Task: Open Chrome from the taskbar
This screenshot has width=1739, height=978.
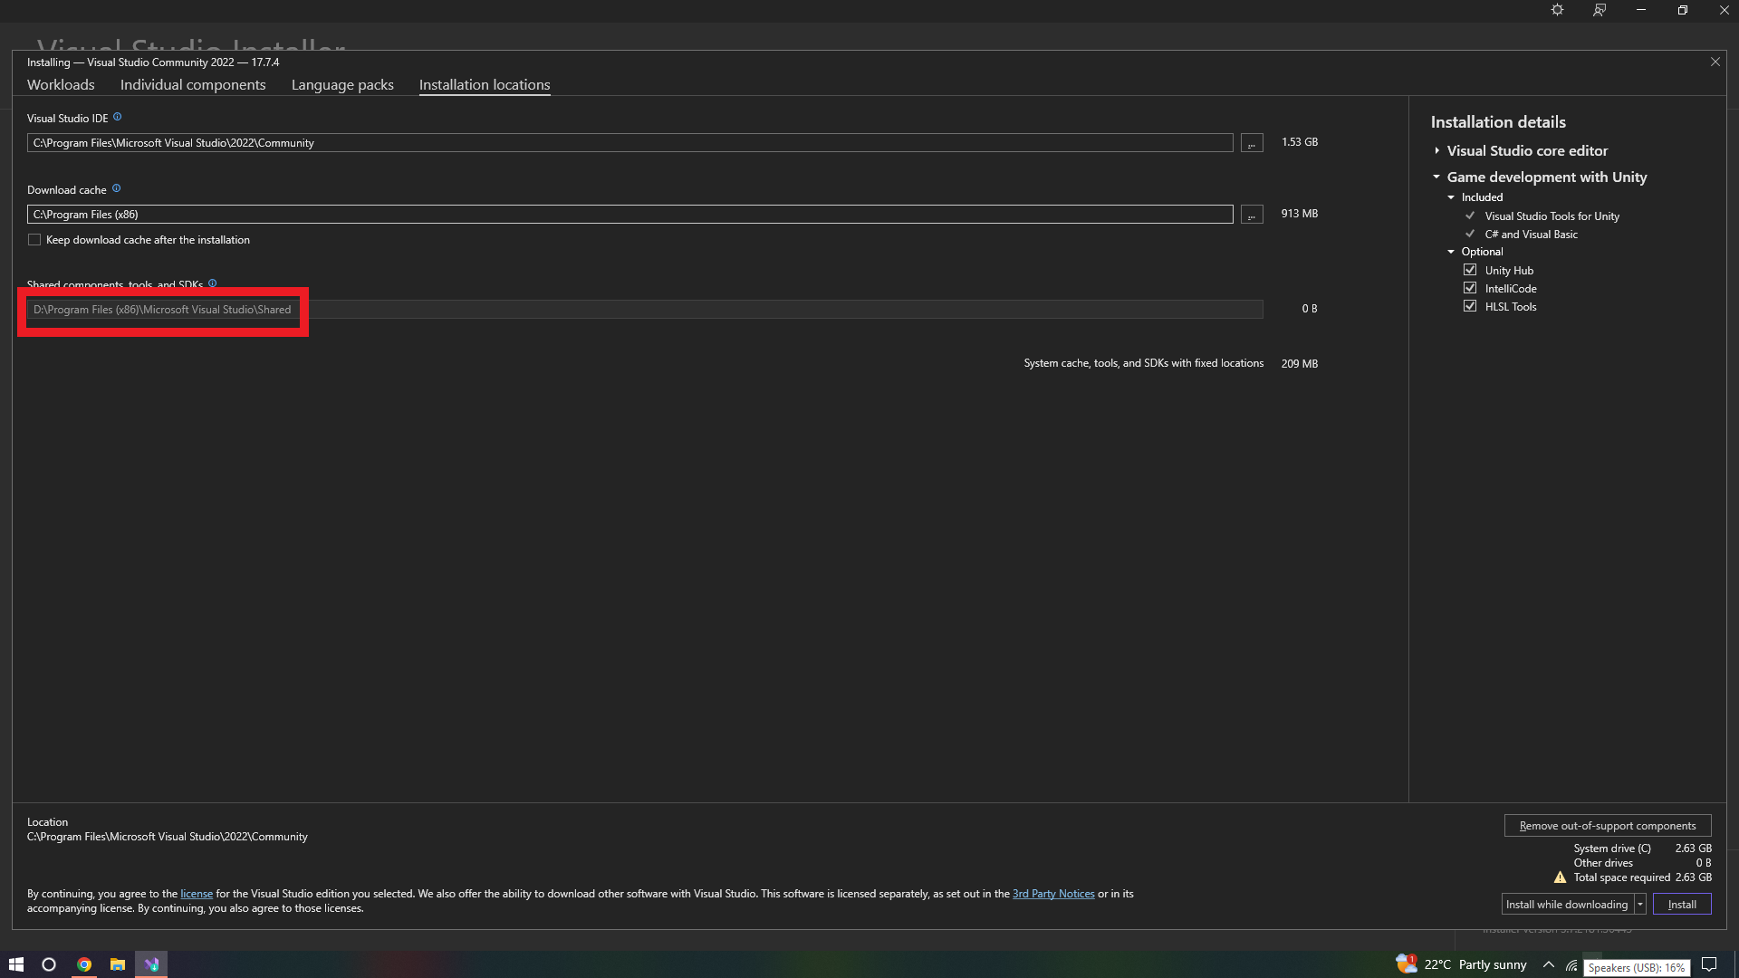Action: [84, 964]
